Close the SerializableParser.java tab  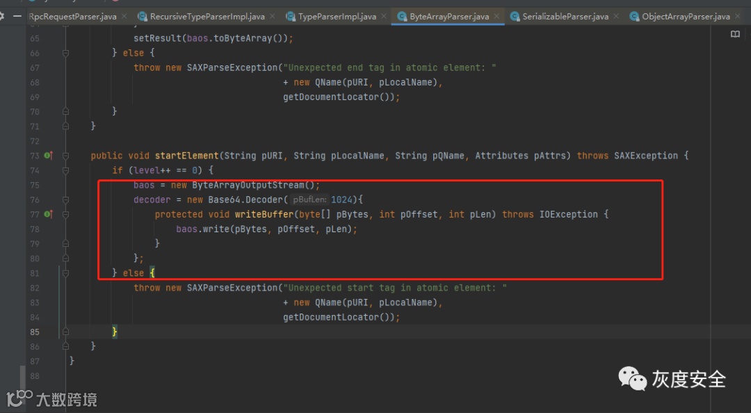tap(616, 16)
